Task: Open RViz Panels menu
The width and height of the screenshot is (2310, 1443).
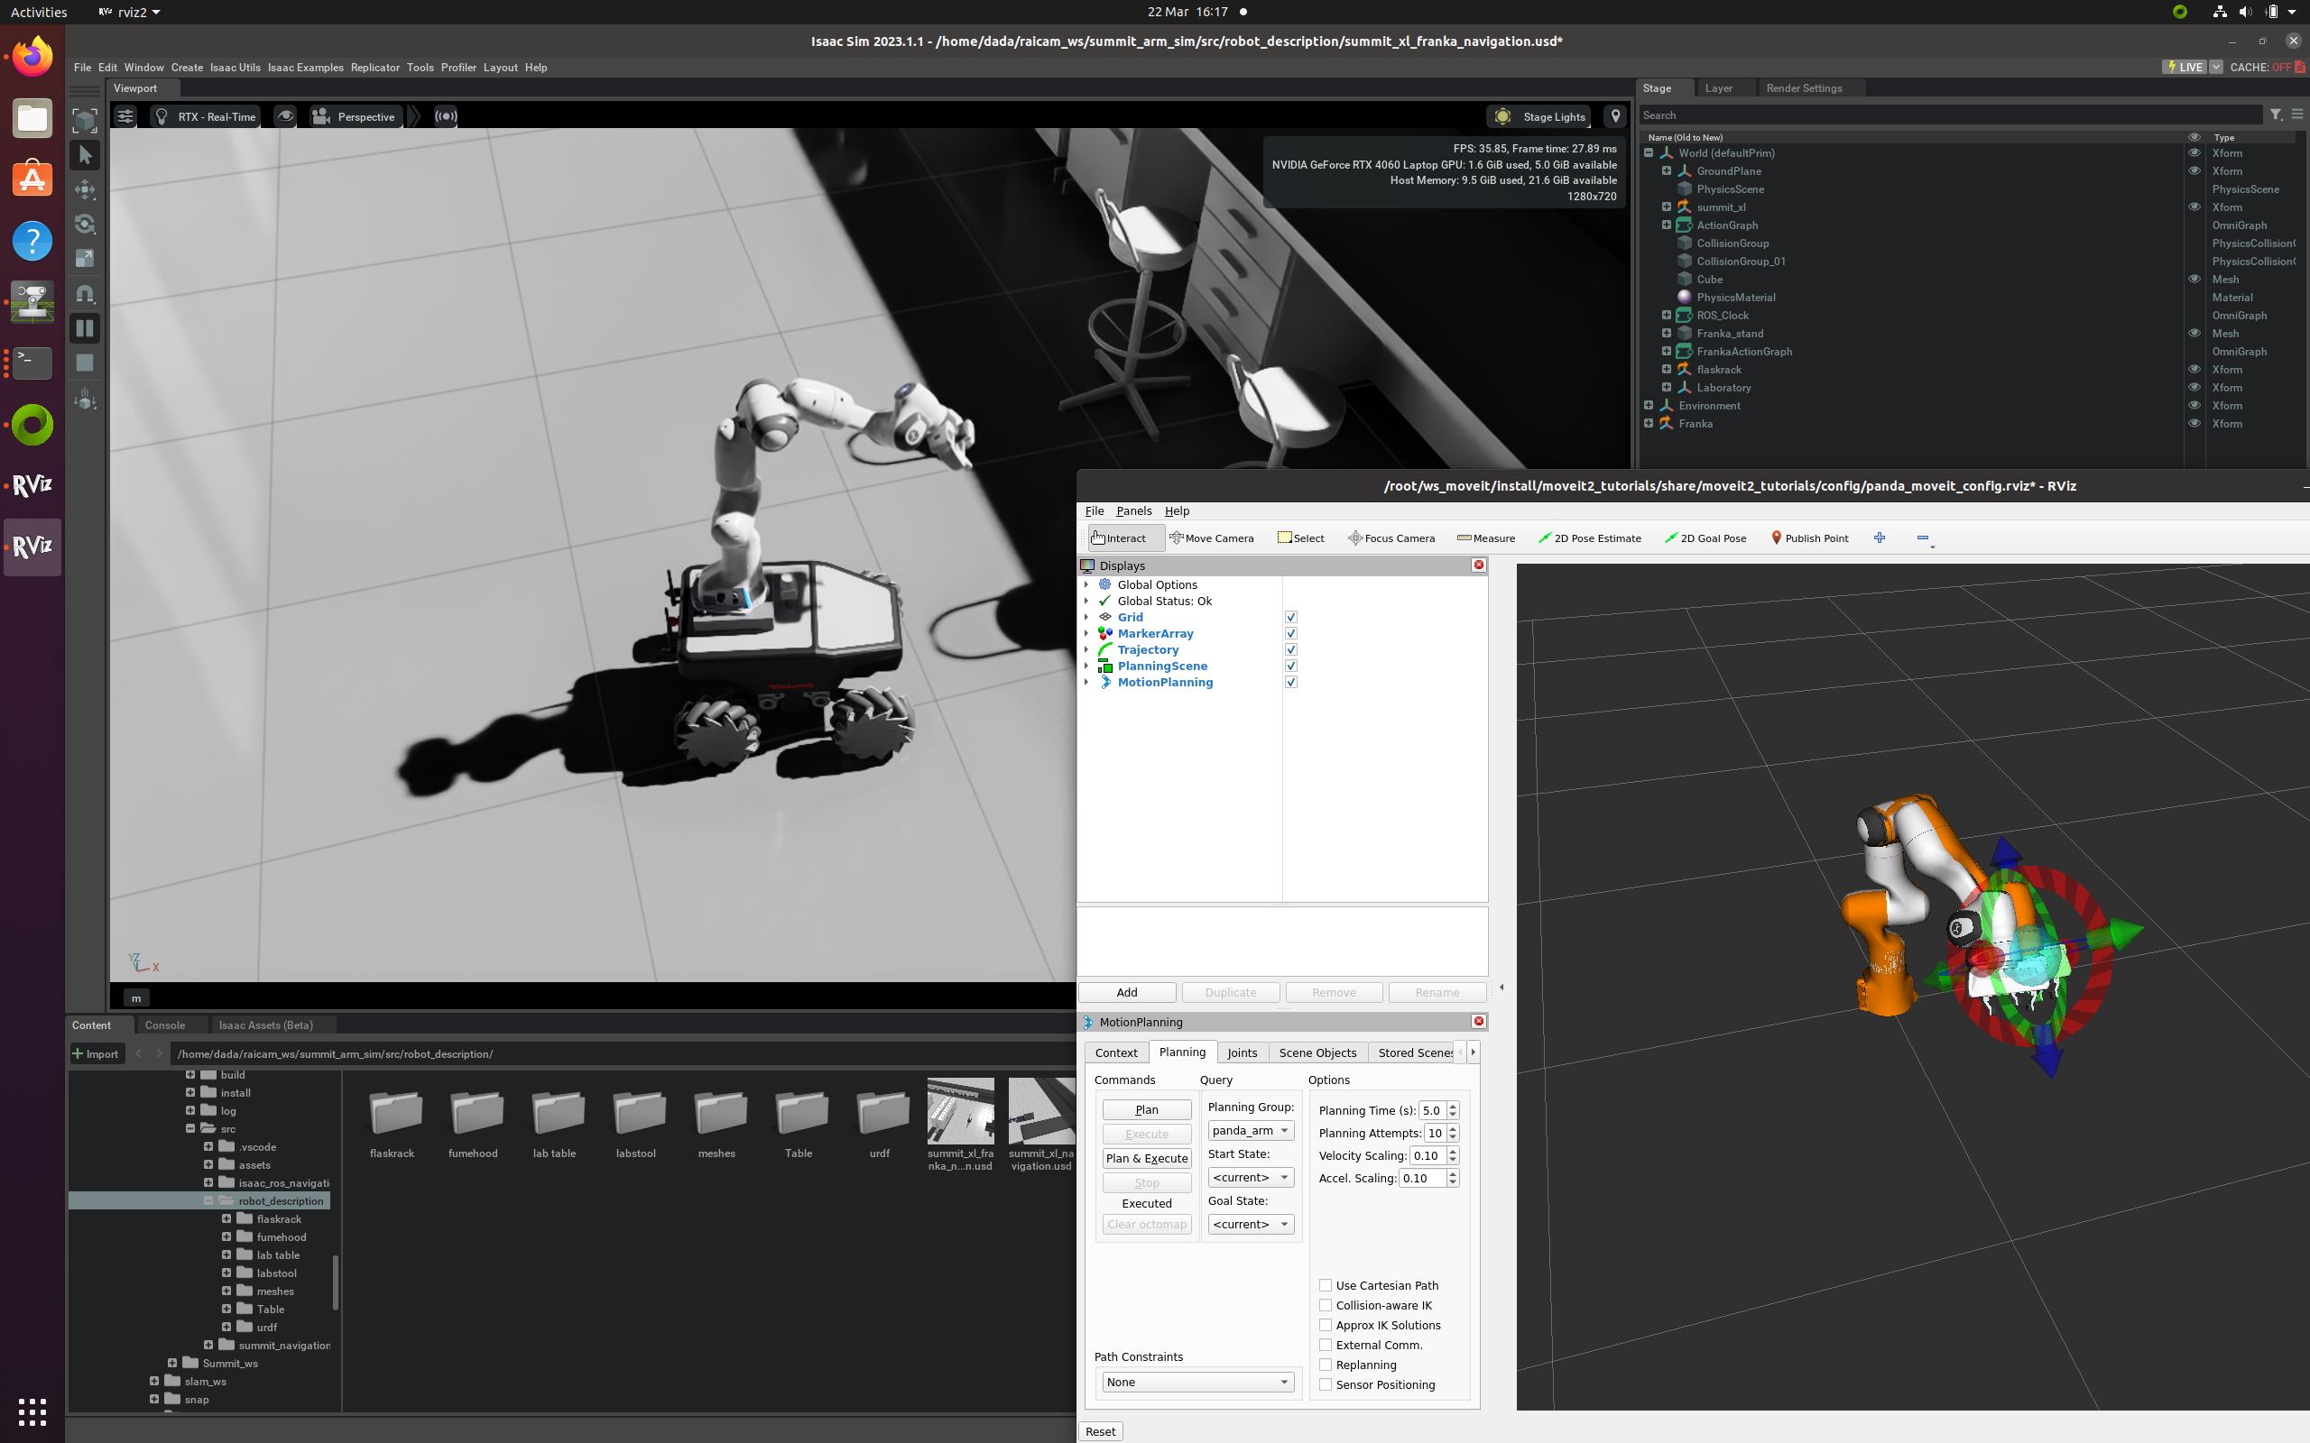Action: (x=1134, y=511)
